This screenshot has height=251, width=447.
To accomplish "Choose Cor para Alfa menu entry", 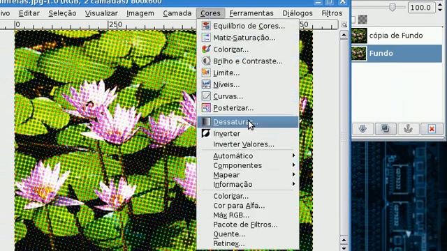I will [247, 206].
